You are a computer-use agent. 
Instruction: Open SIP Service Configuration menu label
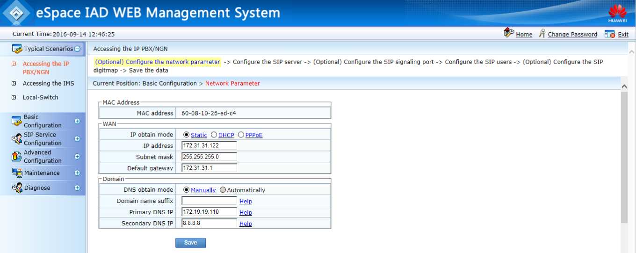point(43,139)
